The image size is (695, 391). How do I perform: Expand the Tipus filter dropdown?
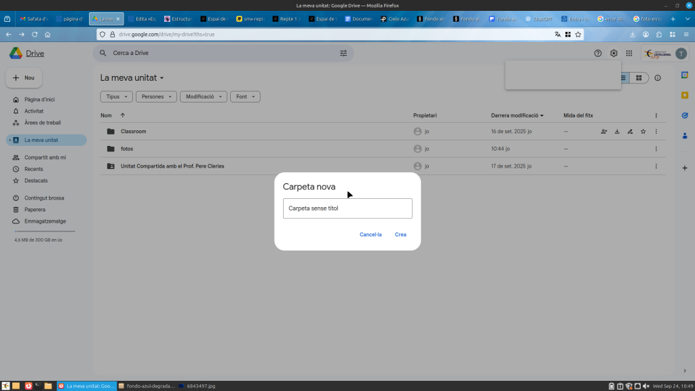[x=116, y=97]
